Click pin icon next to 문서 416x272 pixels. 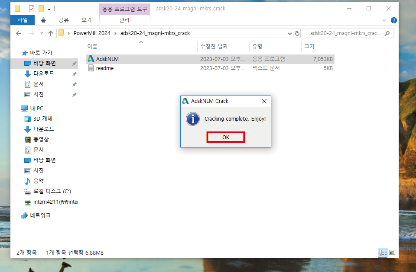(74, 84)
